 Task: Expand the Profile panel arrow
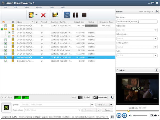[157, 11]
